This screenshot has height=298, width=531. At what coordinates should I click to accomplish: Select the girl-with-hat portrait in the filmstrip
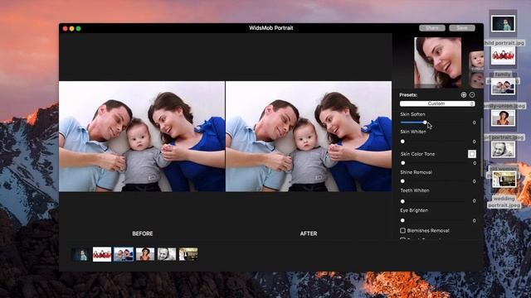coord(145,254)
